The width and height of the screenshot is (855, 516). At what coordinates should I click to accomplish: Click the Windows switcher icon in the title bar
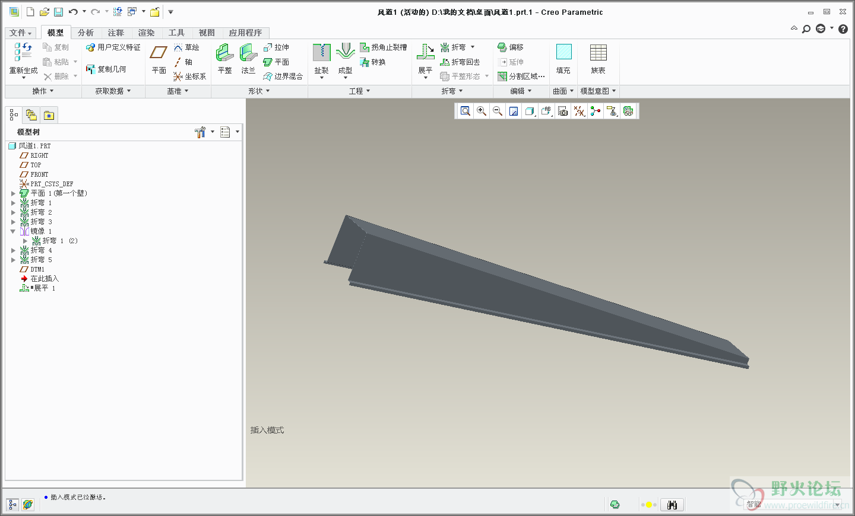(132, 12)
